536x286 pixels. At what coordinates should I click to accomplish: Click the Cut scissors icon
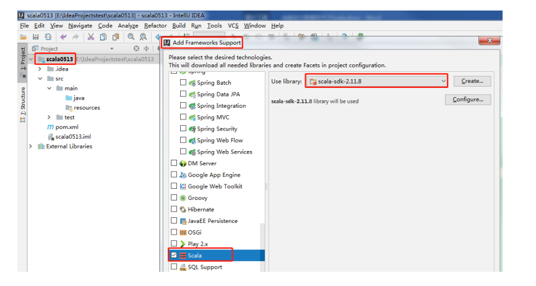coord(90,37)
